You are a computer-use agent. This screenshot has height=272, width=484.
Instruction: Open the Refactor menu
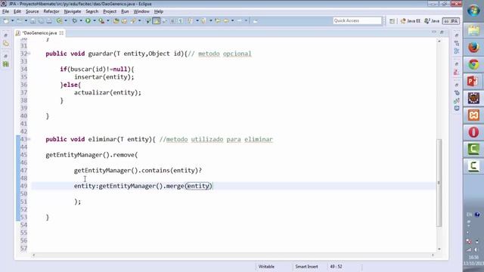(x=51, y=11)
